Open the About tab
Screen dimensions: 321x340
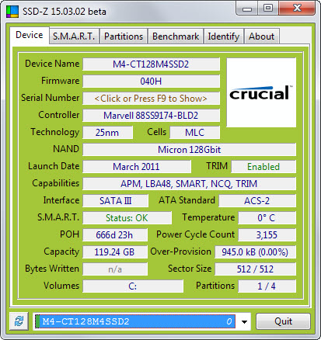click(262, 36)
